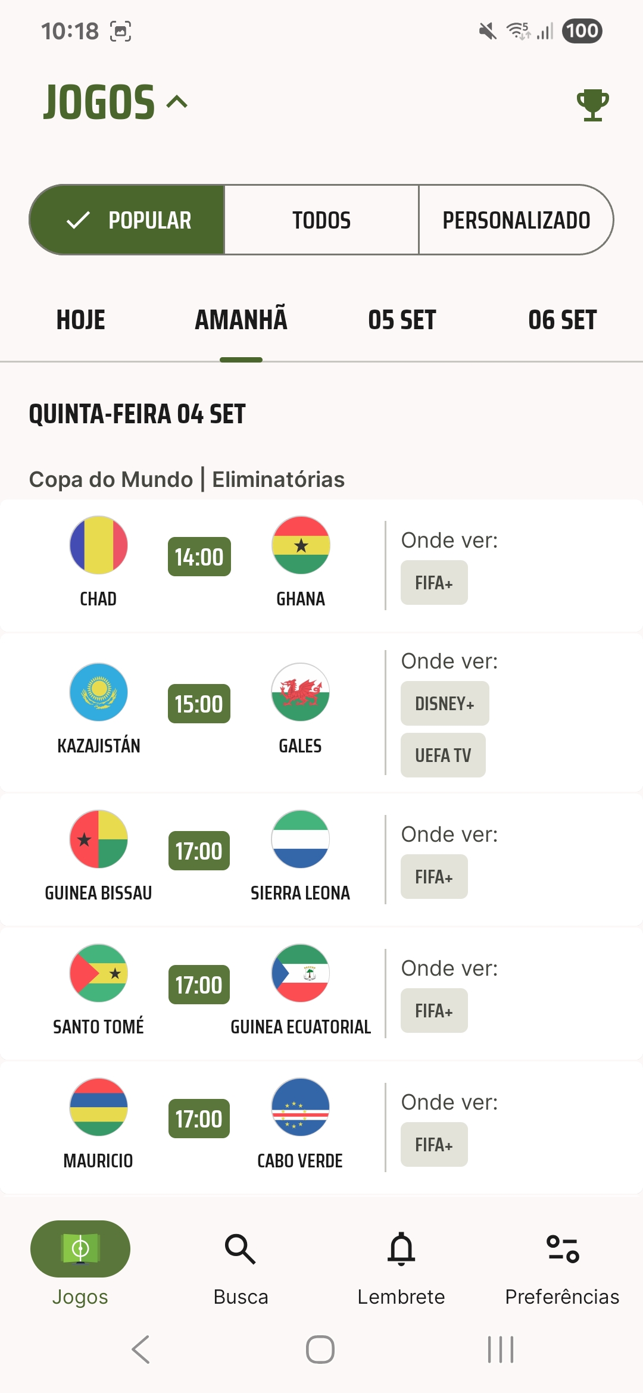Open Lembrete bell icon
The image size is (643, 1393).
tap(401, 1248)
